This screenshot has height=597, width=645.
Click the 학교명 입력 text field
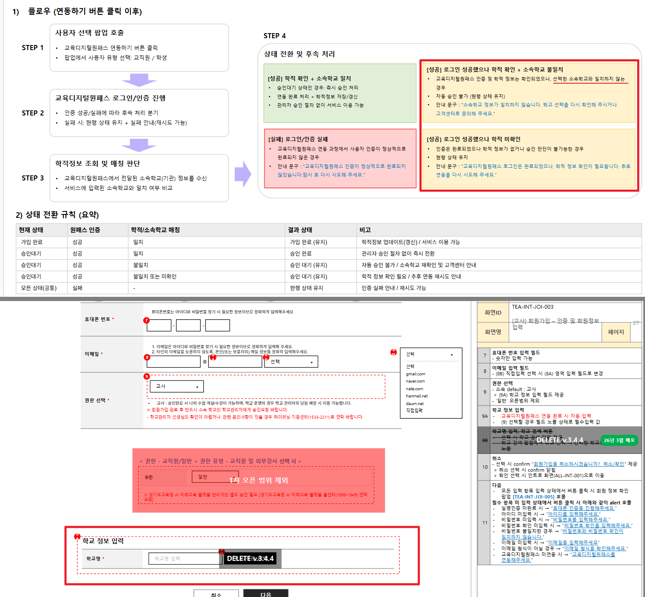(x=183, y=559)
